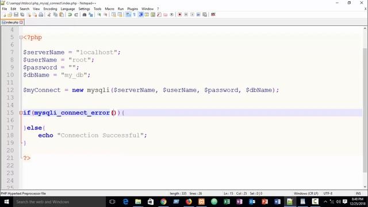Open Firefox from the taskbar

[189, 202]
